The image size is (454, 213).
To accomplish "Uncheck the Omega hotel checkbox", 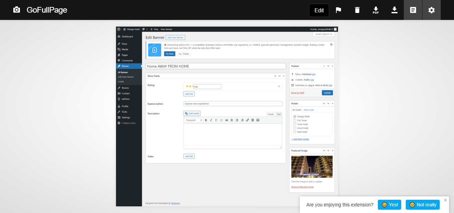I will (x=295, y=117).
